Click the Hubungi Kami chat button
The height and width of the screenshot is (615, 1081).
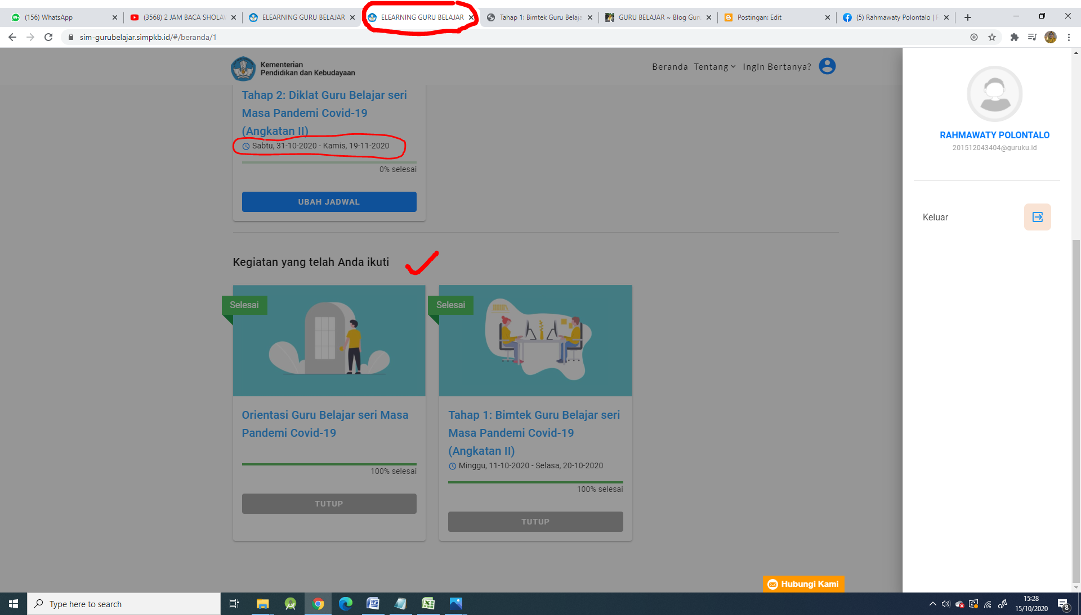(x=803, y=584)
